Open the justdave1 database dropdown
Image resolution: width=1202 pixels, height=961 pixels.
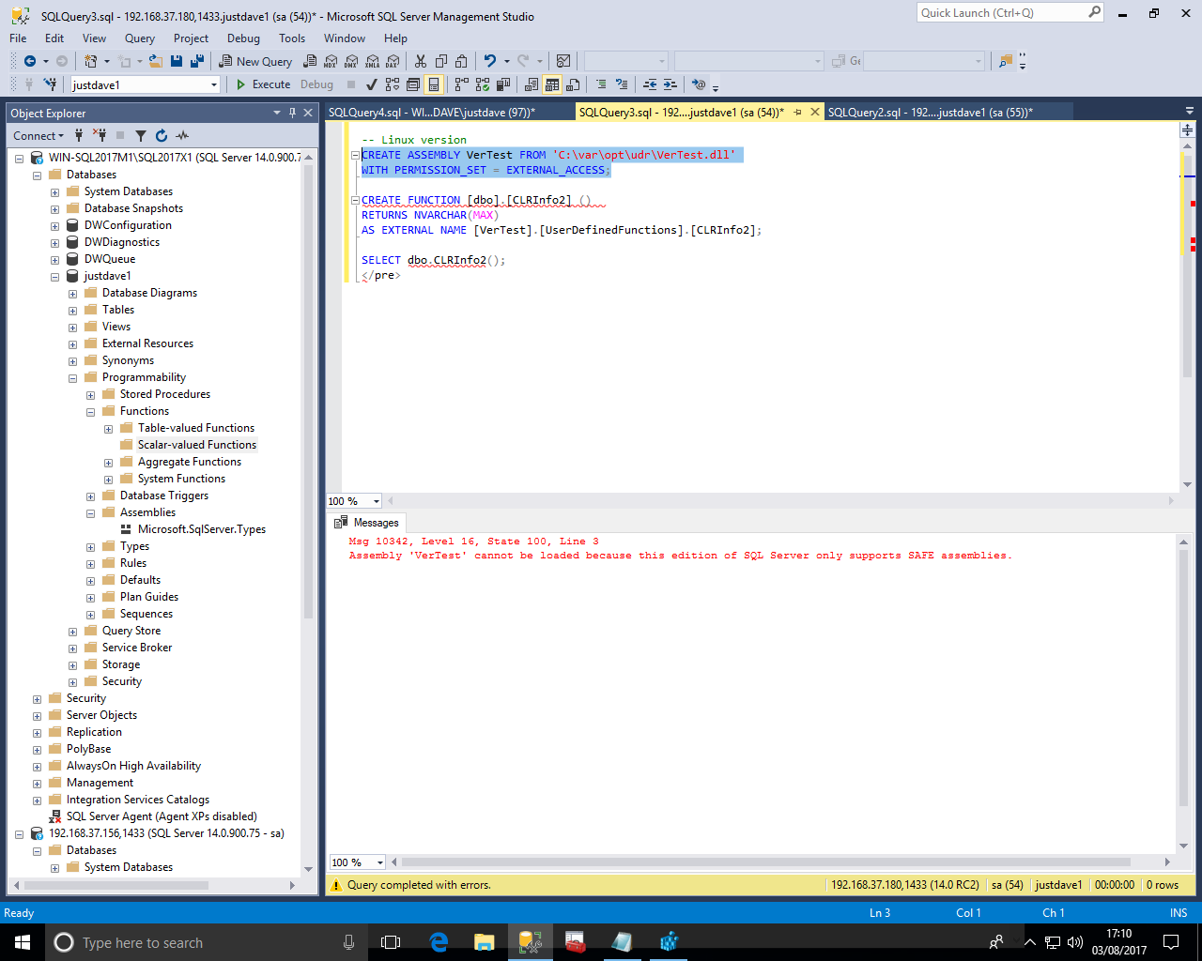click(x=214, y=84)
